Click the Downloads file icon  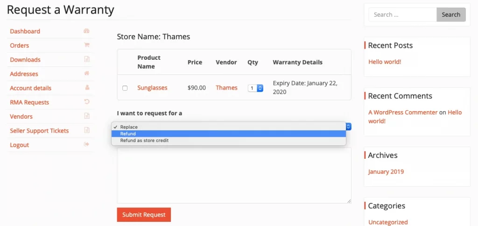tap(87, 59)
